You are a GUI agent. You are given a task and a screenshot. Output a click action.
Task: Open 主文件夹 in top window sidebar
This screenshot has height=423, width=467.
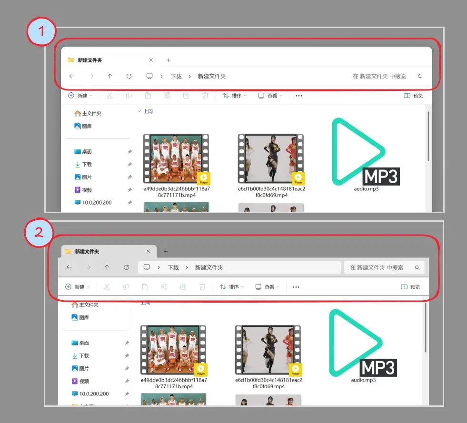click(x=88, y=113)
